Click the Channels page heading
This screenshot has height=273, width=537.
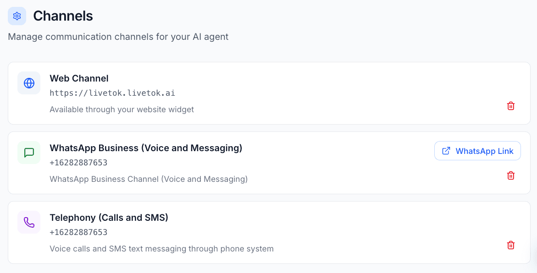coord(63,16)
